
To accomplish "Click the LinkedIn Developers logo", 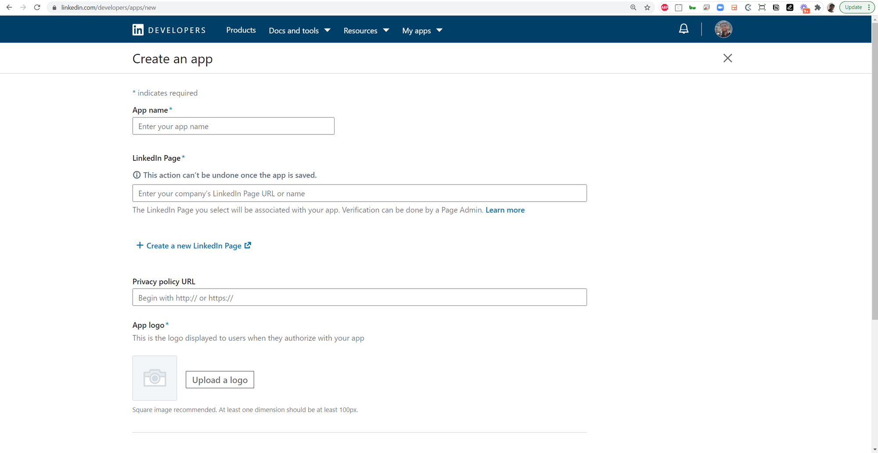I will point(169,30).
